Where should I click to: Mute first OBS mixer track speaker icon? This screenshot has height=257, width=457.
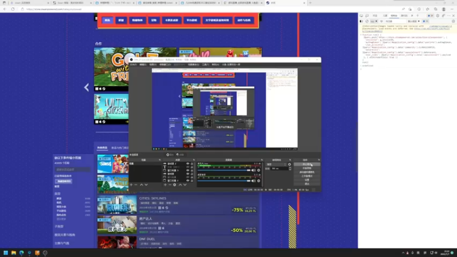[x=253, y=170]
